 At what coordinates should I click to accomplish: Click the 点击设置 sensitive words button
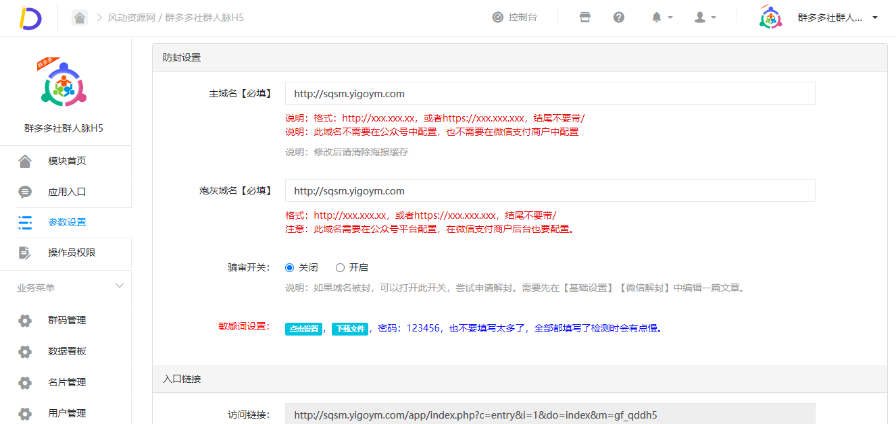[x=303, y=329]
